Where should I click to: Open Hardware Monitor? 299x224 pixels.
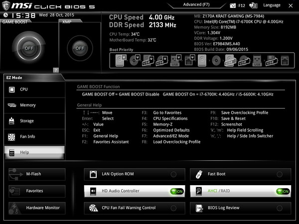pyautogui.click(x=37, y=208)
